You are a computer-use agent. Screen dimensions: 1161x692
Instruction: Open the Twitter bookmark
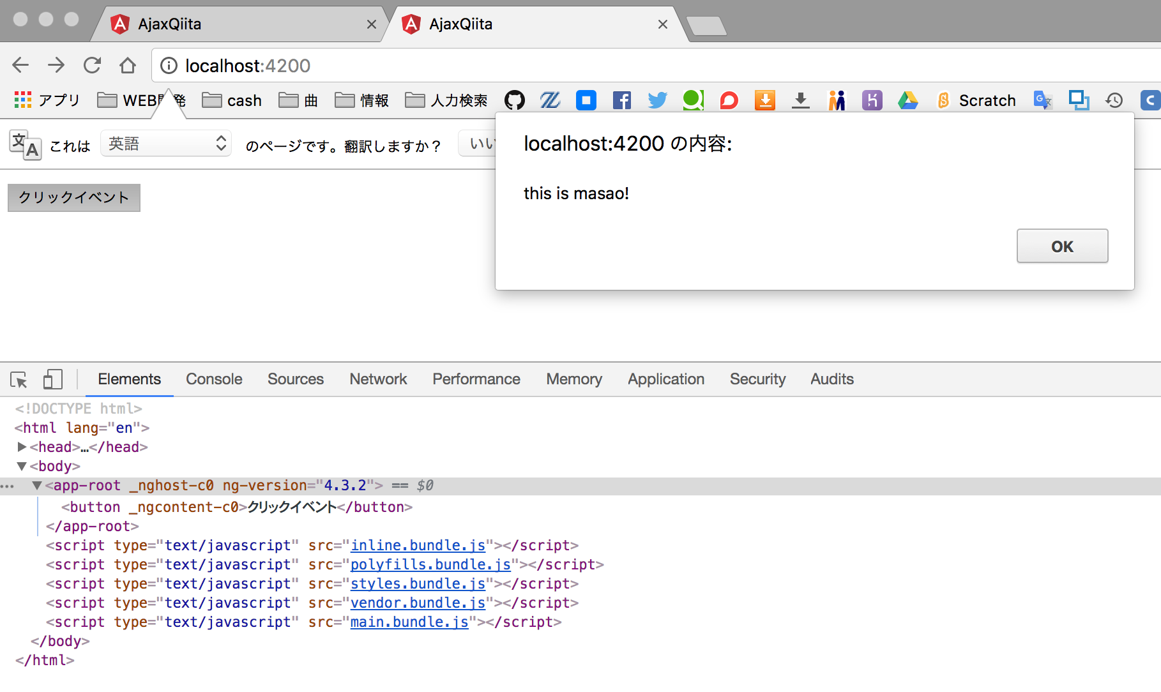coord(657,100)
